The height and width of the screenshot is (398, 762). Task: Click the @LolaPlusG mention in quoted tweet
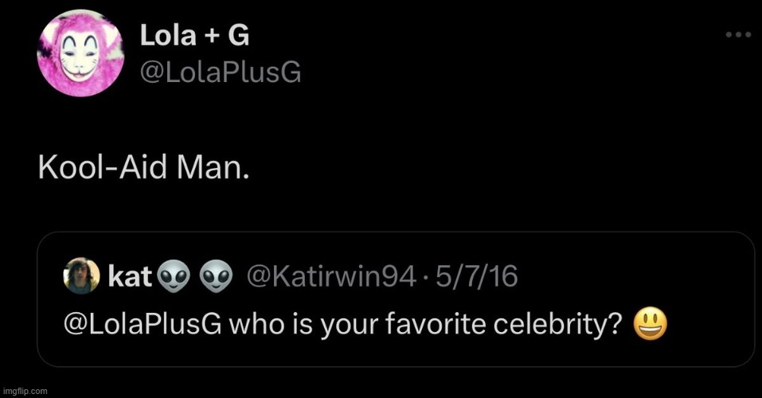click(135, 324)
